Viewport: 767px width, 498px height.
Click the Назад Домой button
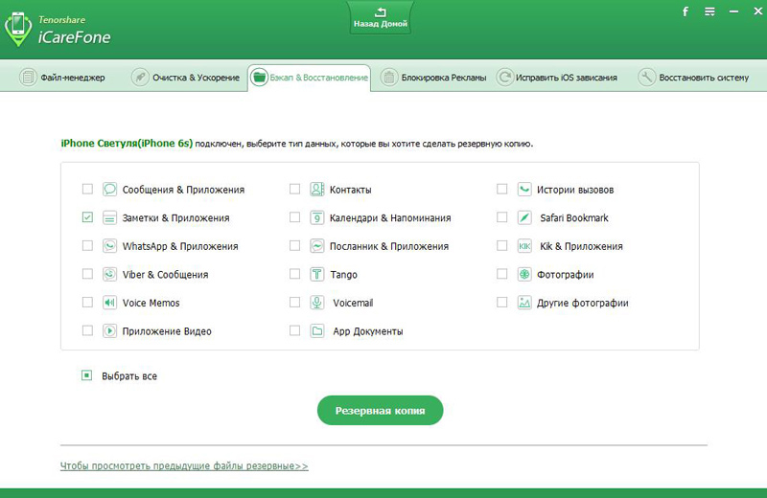pos(380,17)
